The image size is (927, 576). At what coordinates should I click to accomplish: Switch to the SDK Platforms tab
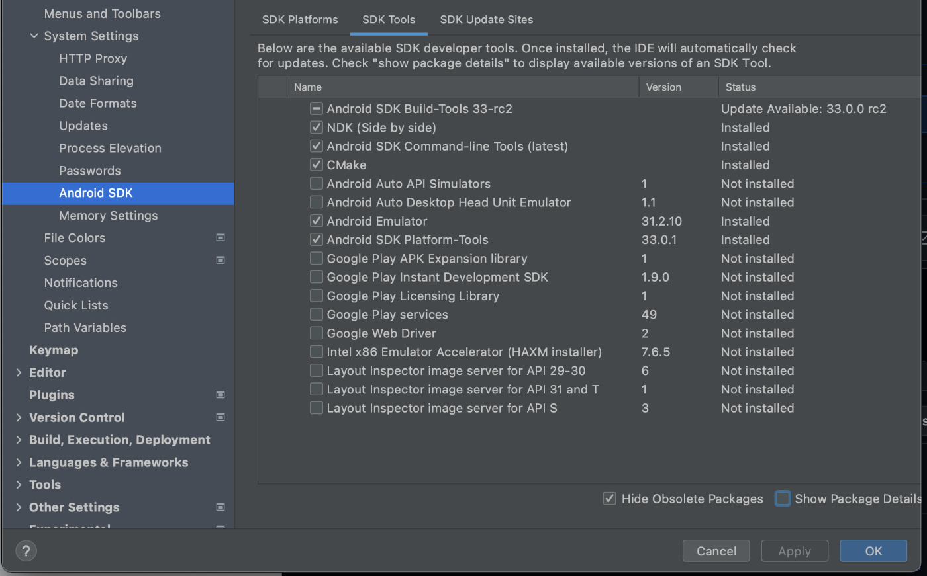point(300,19)
